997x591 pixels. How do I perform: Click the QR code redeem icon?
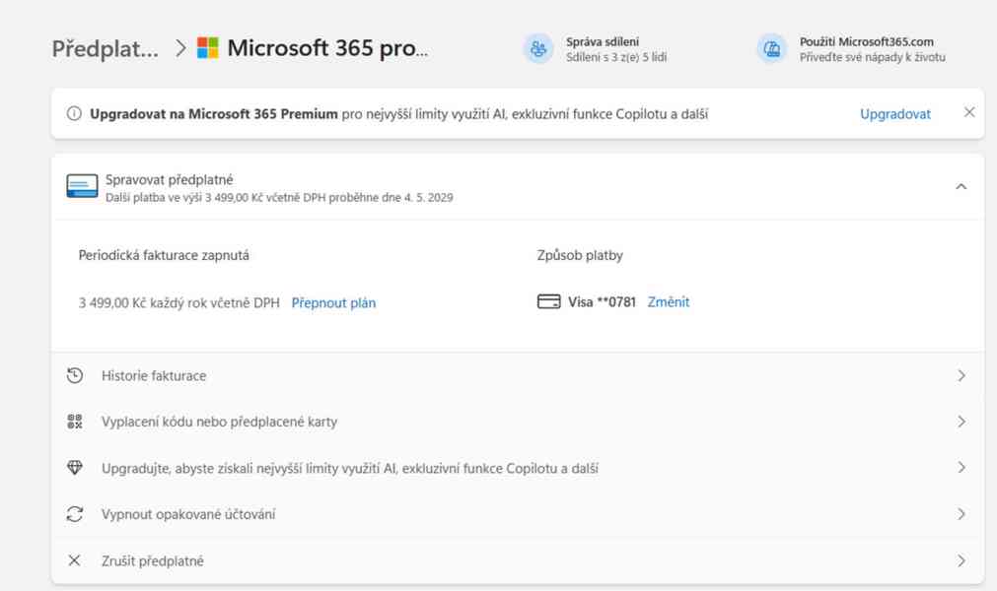[75, 422]
